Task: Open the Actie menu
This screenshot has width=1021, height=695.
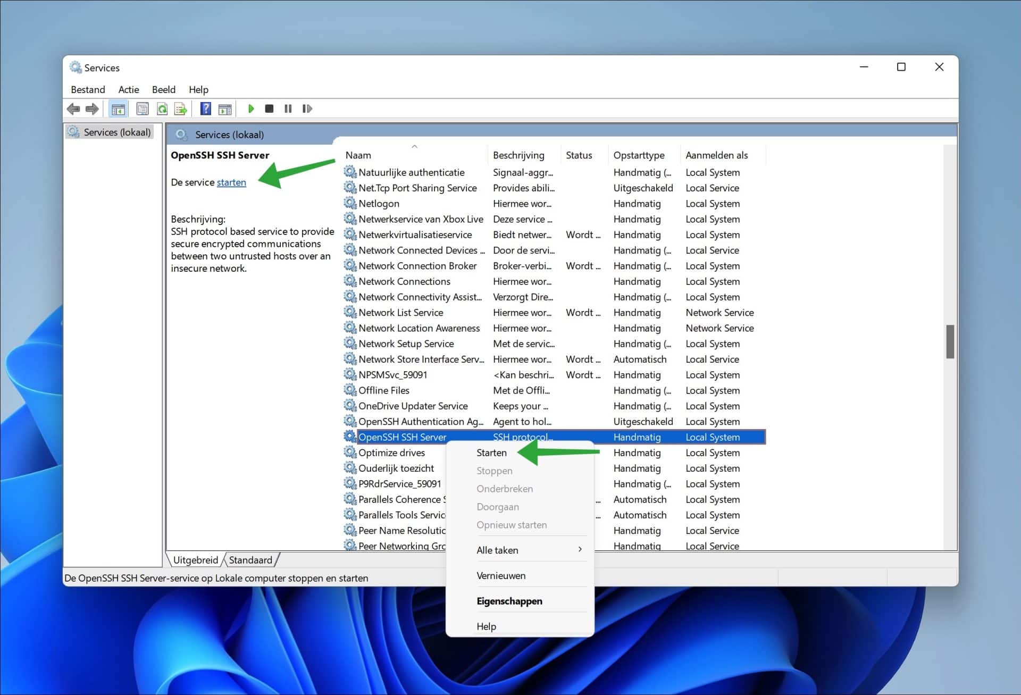Action: tap(128, 89)
